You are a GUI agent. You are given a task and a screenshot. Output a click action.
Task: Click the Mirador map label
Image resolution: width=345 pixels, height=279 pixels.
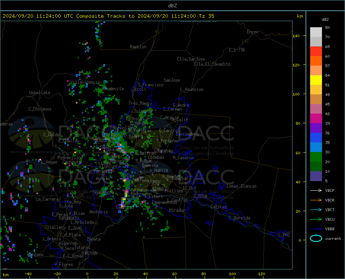(177, 210)
